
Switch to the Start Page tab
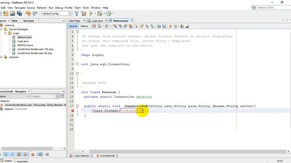75,21
